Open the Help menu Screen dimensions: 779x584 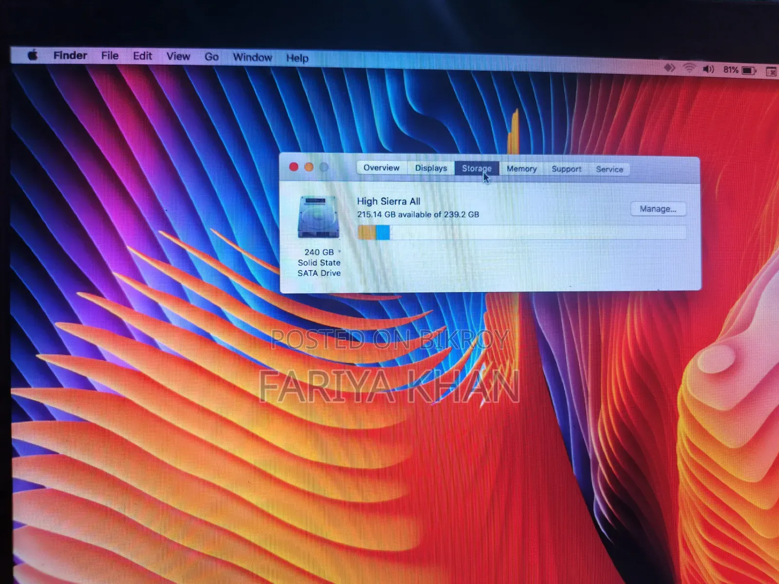pos(297,58)
